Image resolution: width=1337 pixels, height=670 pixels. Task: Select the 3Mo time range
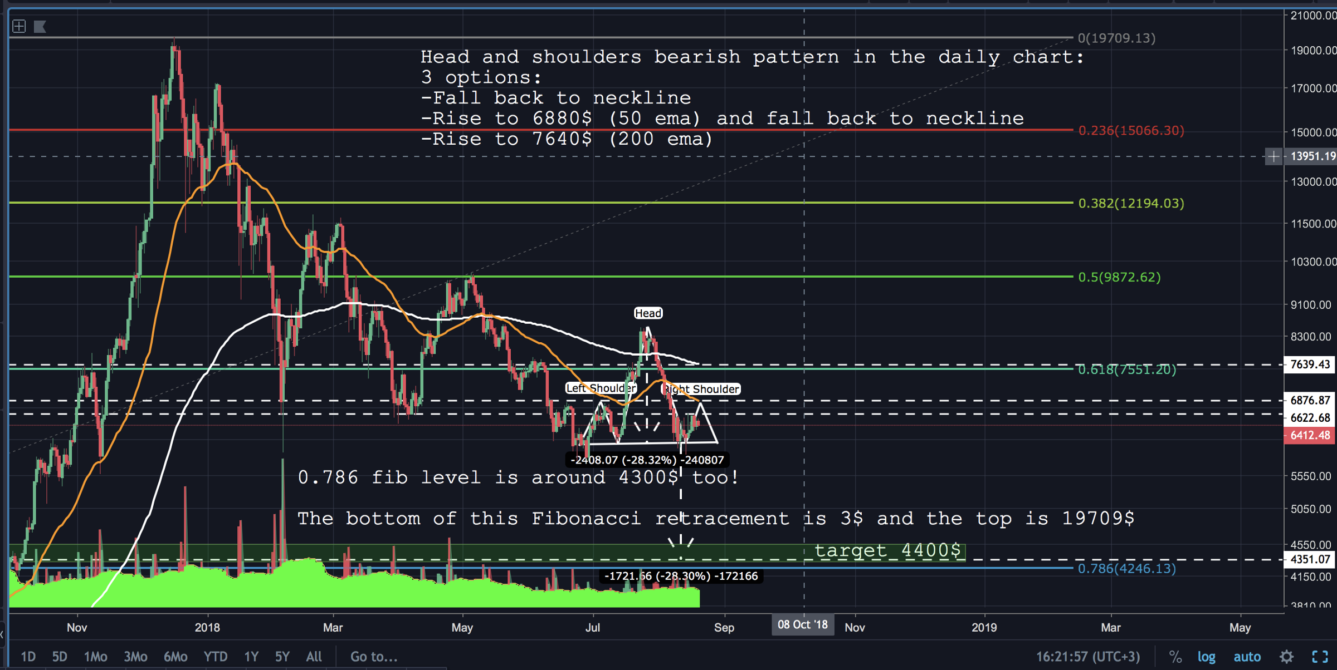[x=135, y=657]
